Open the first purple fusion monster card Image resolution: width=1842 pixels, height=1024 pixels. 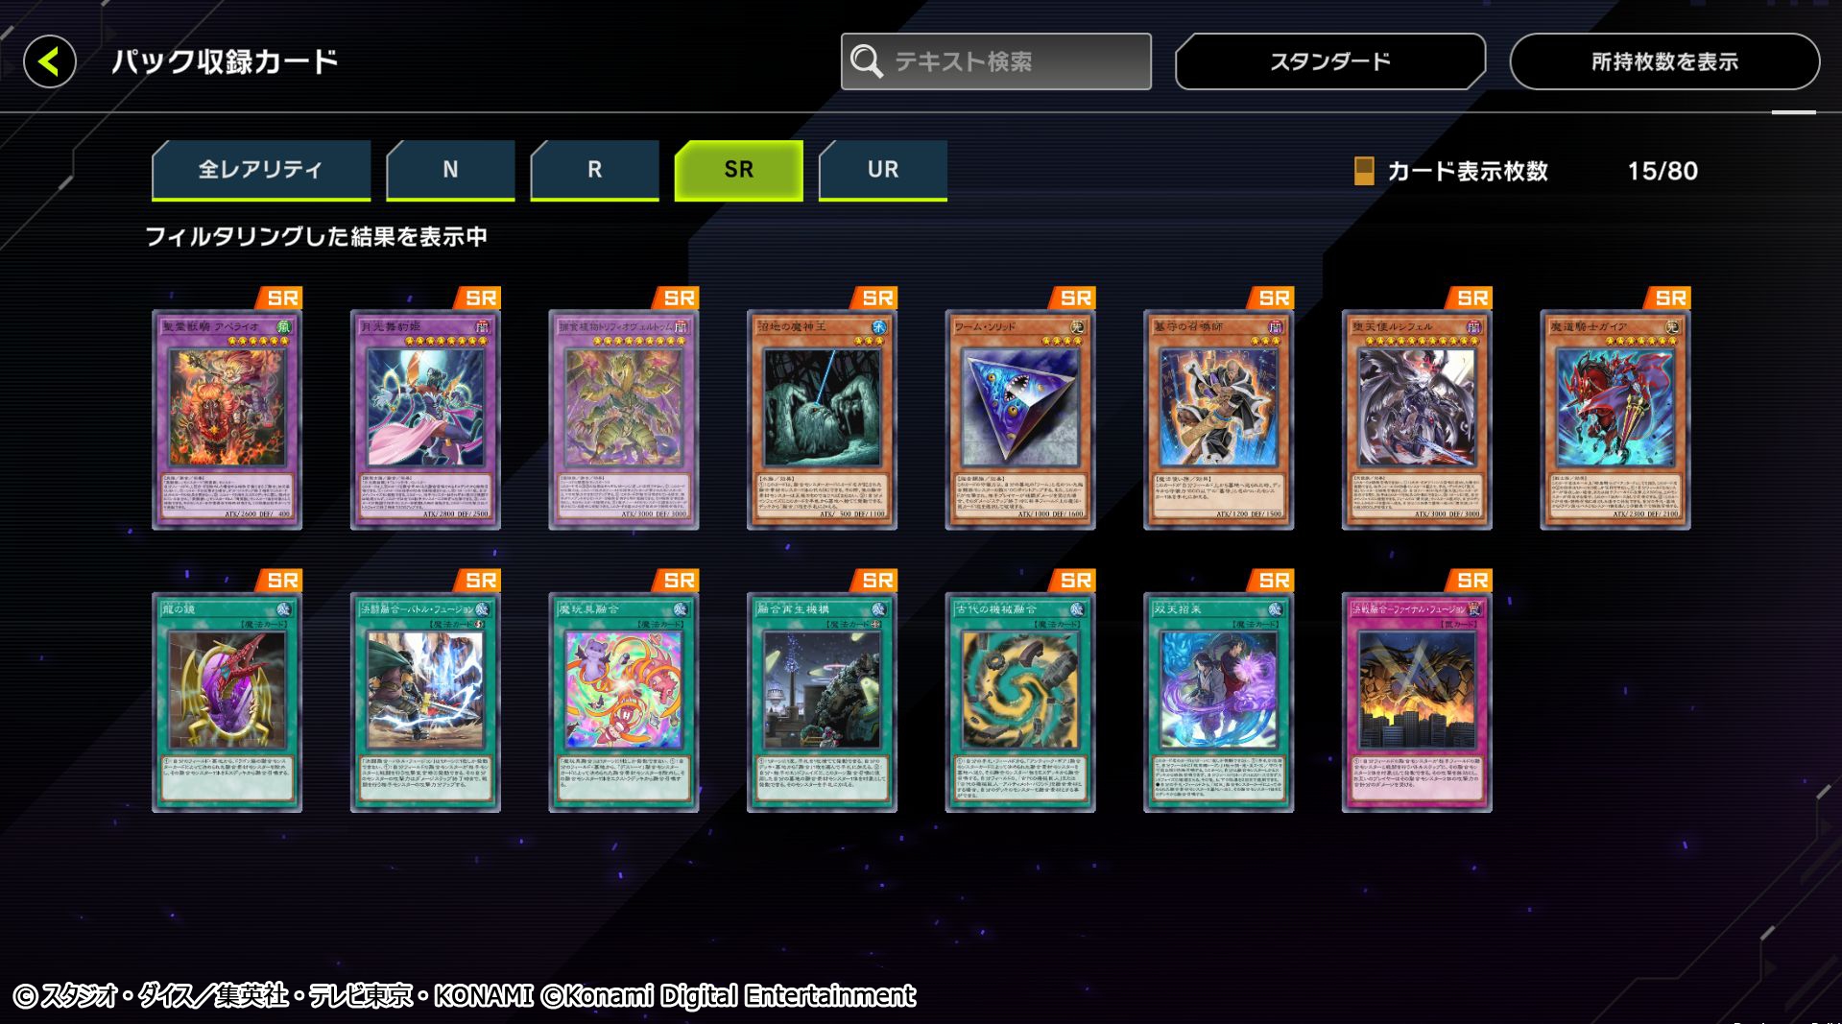(x=227, y=419)
